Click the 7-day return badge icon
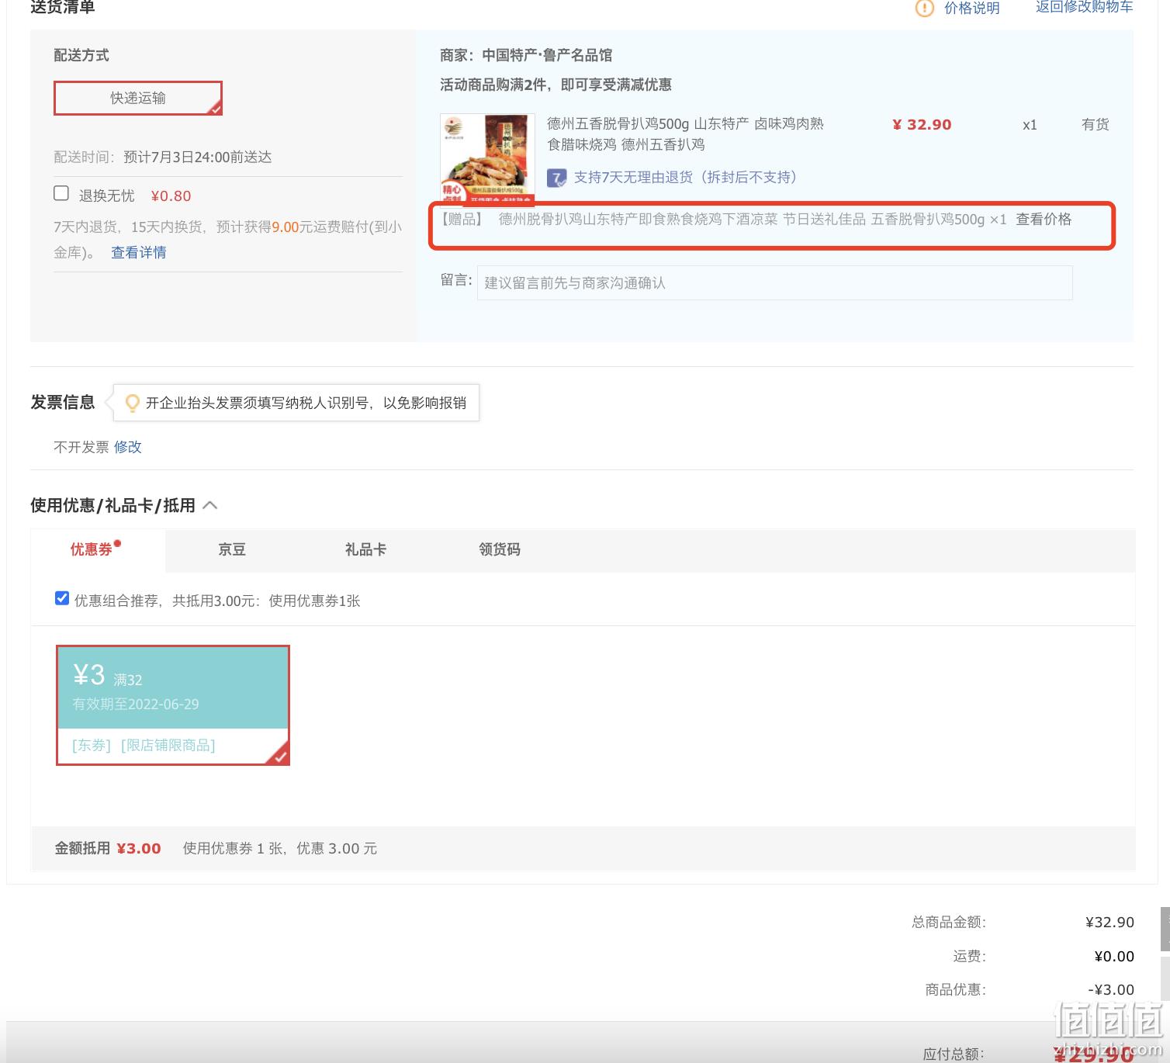 coord(557,178)
